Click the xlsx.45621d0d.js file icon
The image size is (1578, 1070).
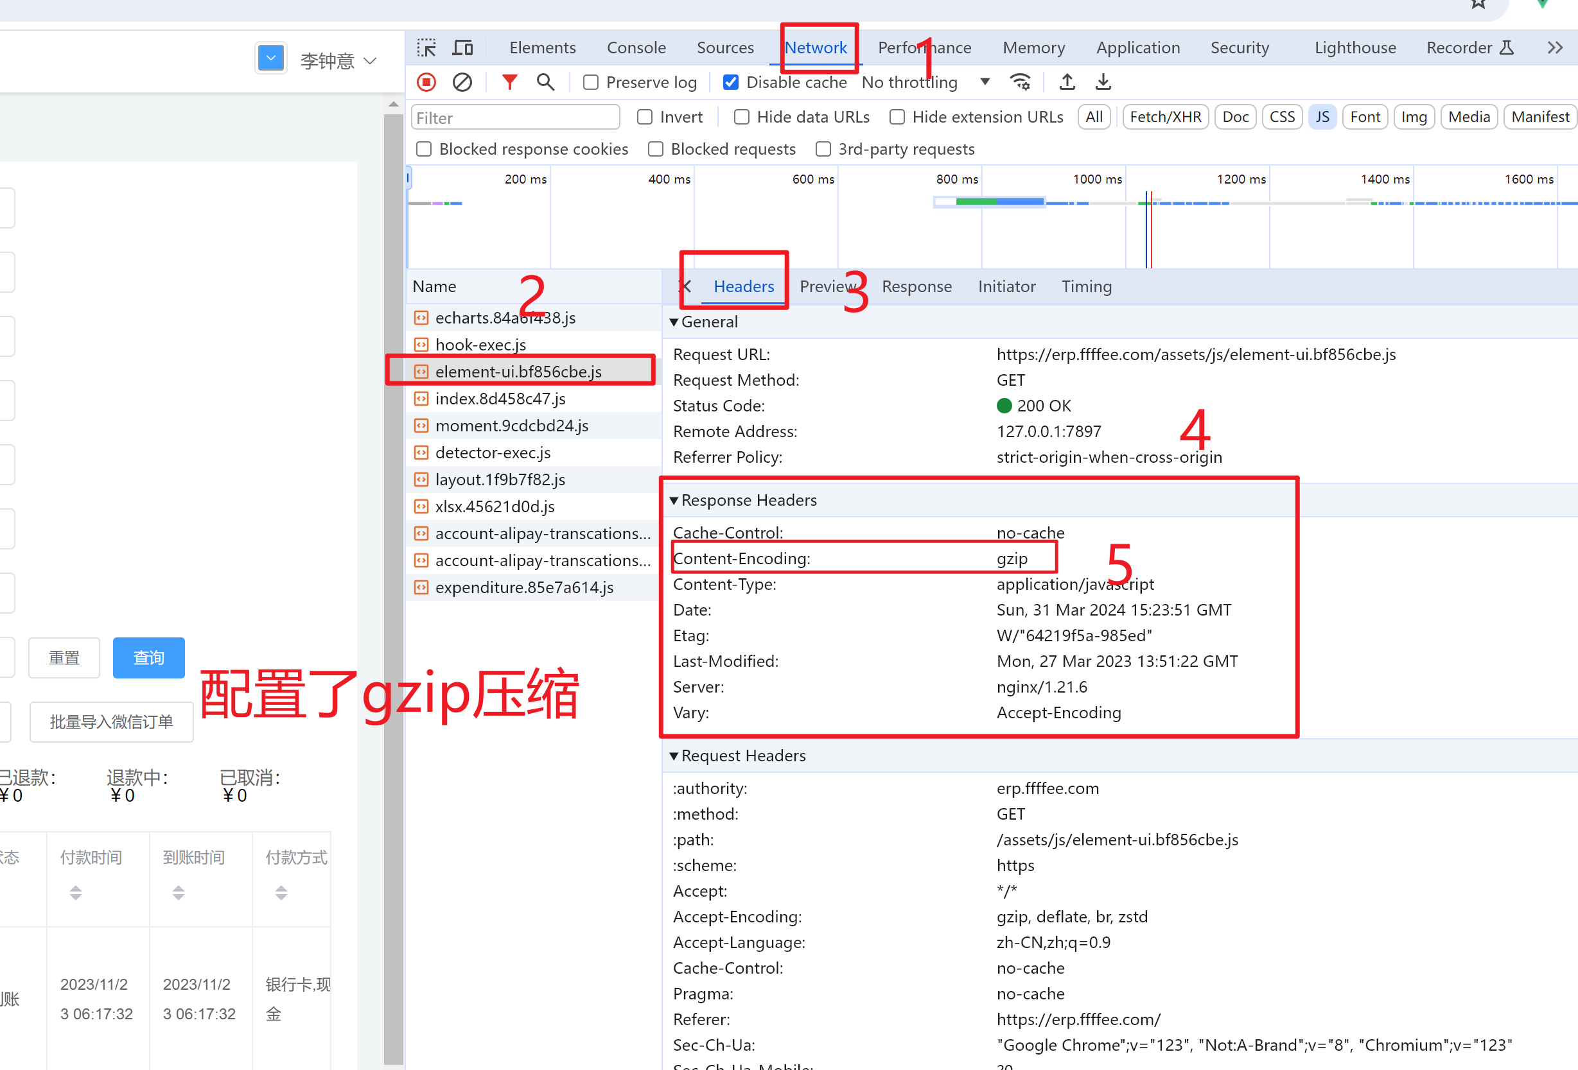[421, 506]
